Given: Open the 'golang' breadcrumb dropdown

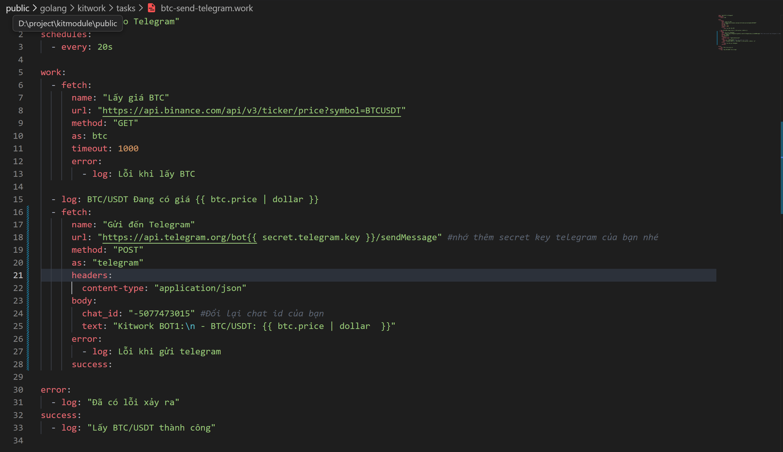Looking at the screenshot, I should (53, 8).
